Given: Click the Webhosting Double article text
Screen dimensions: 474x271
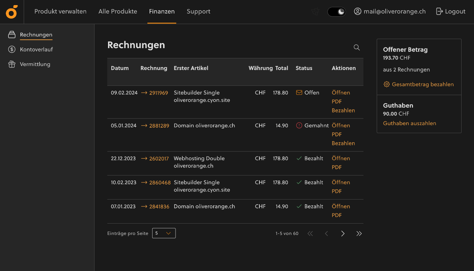Looking at the screenshot, I should pyautogui.click(x=199, y=158).
